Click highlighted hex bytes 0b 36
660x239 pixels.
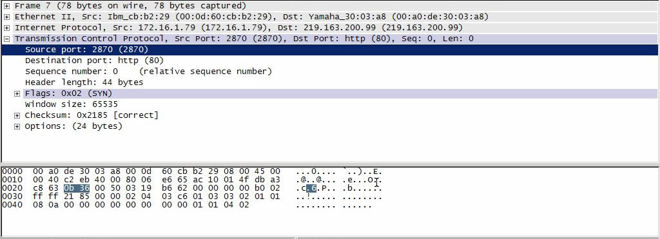coord(77,188)
